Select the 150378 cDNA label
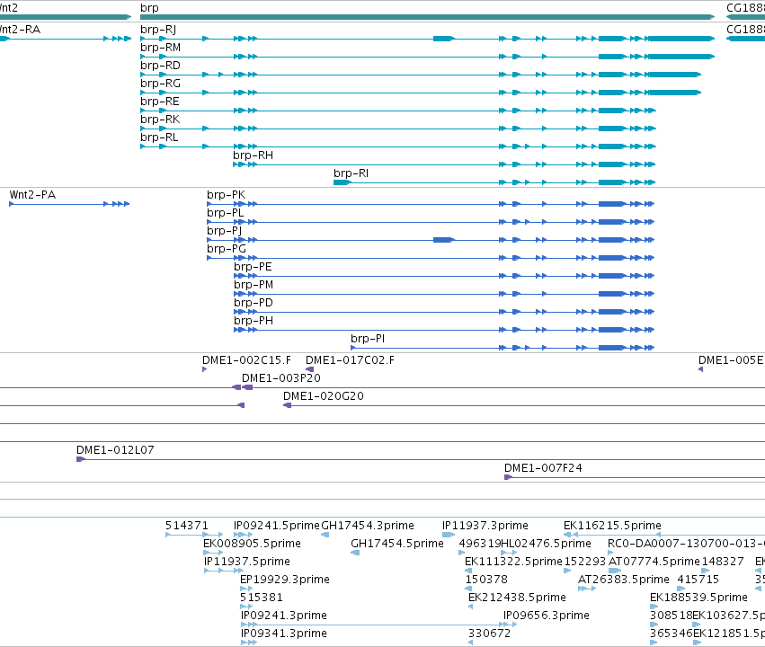 pyautogui.click(x=486, y=580)
